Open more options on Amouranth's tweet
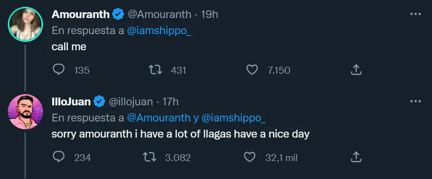 415,14
